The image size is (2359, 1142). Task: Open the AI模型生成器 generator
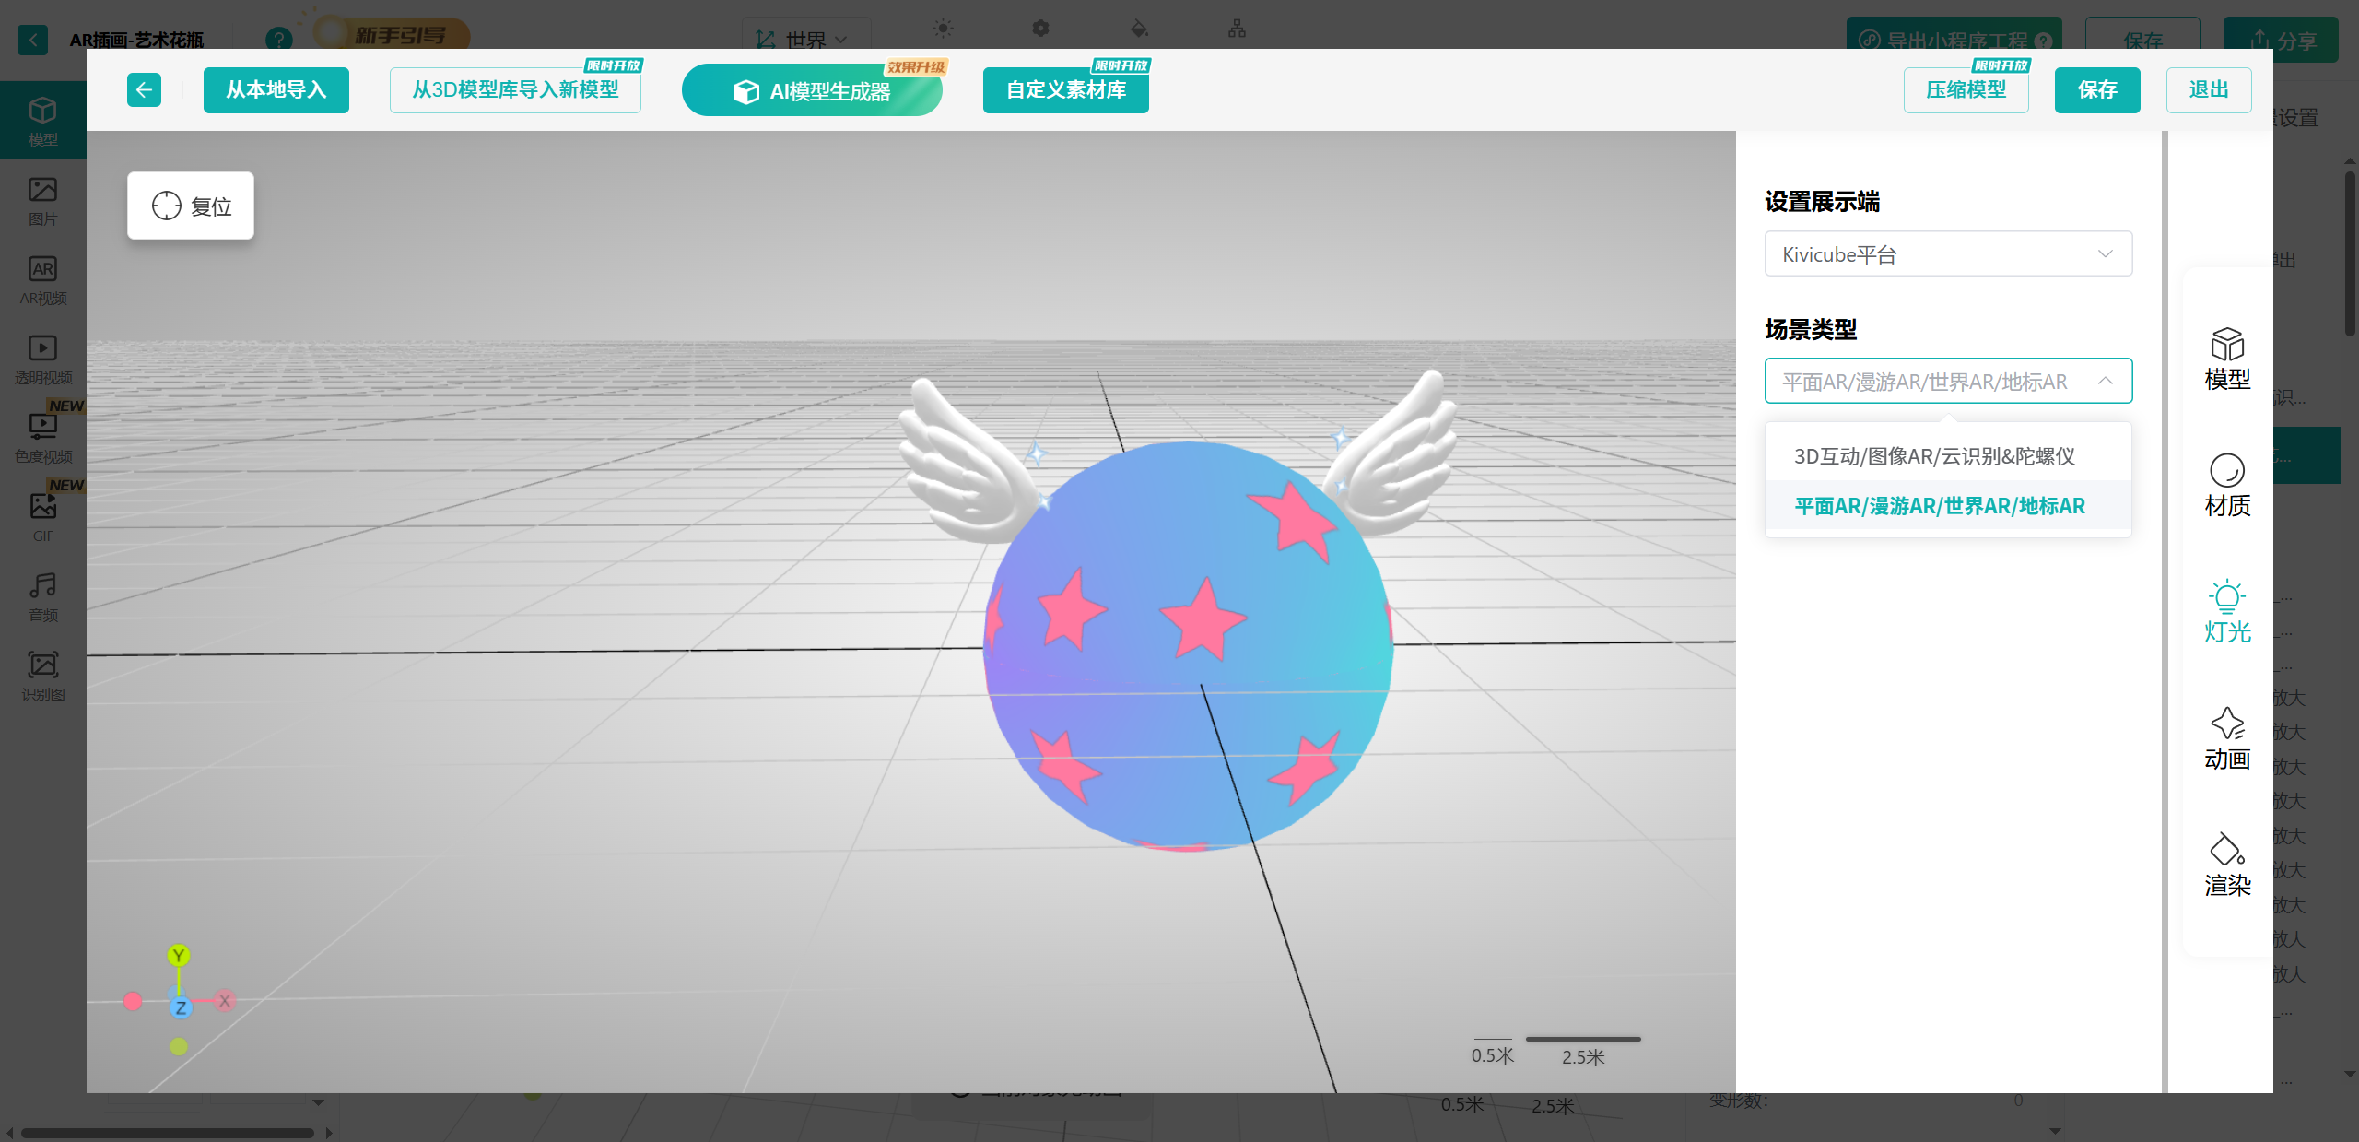click(812, 91)
